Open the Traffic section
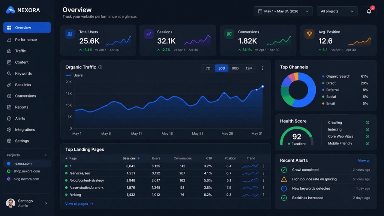Viewport: 384px width, 216px height. point(27,51)
